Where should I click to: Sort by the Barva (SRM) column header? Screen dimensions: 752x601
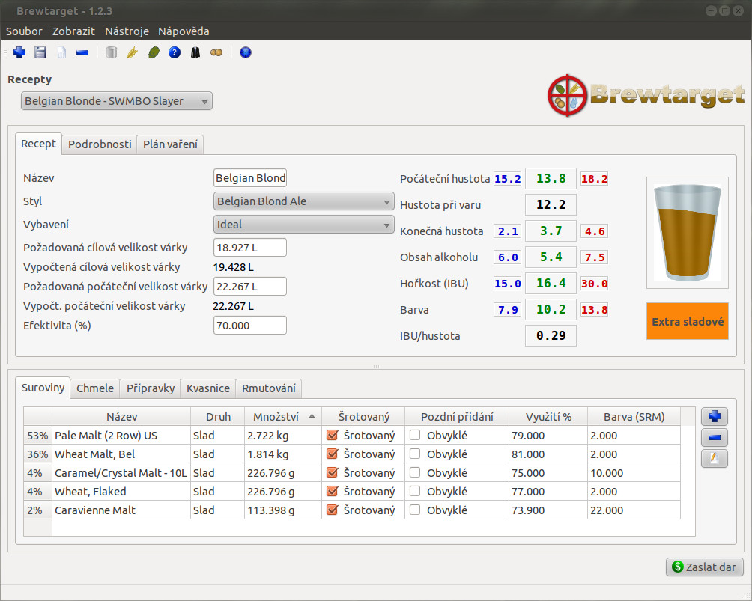tap(634, 416)
